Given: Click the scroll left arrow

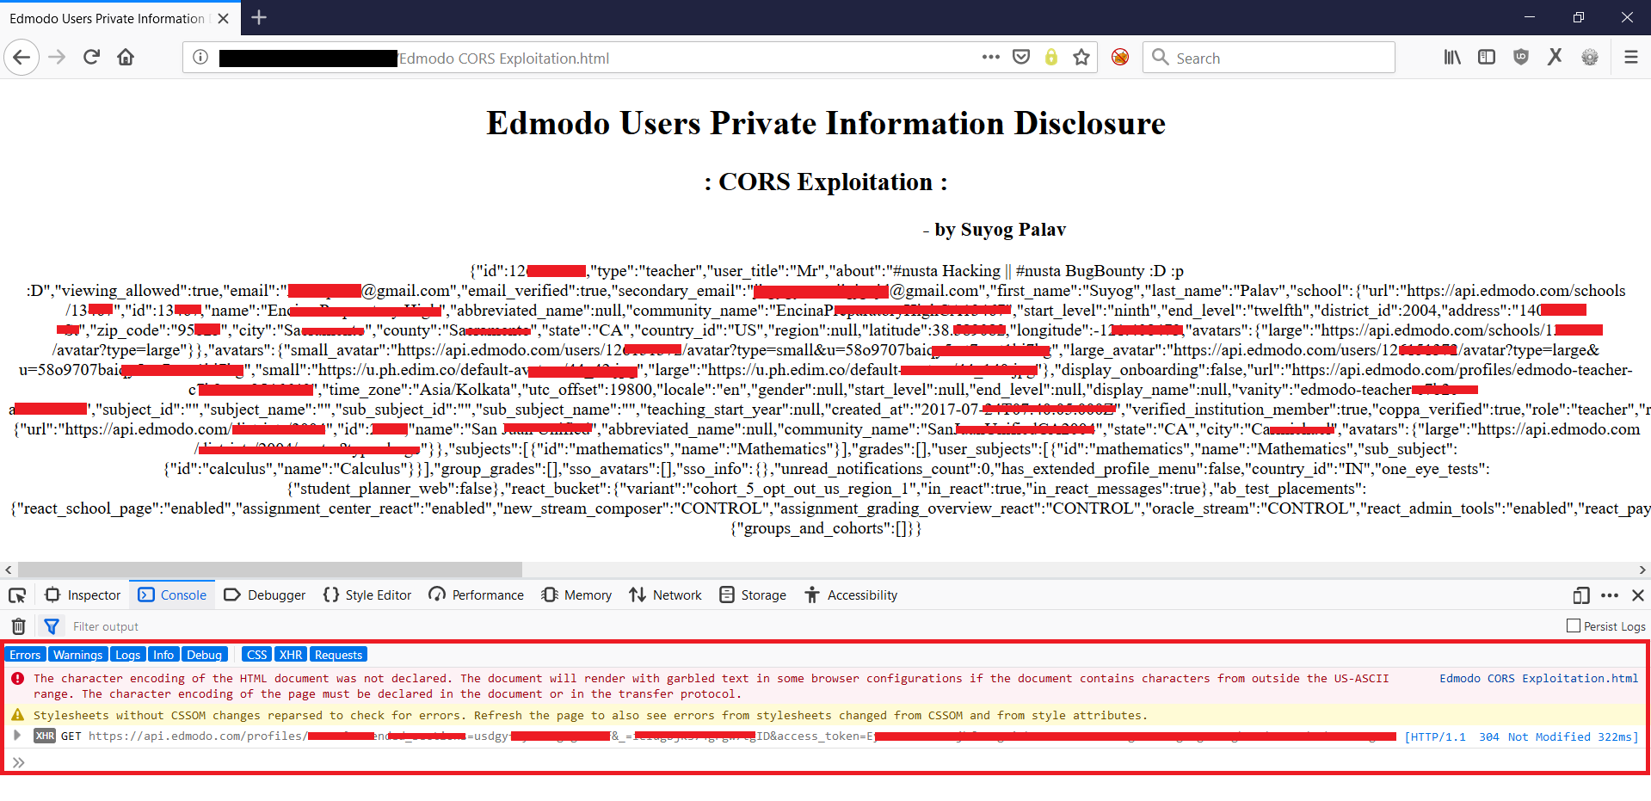Looking at the screenshot, I should point(9,570).
